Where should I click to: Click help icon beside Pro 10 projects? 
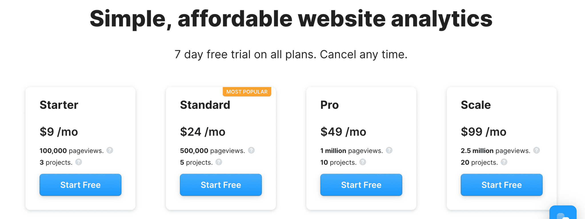tap(362, 162)
